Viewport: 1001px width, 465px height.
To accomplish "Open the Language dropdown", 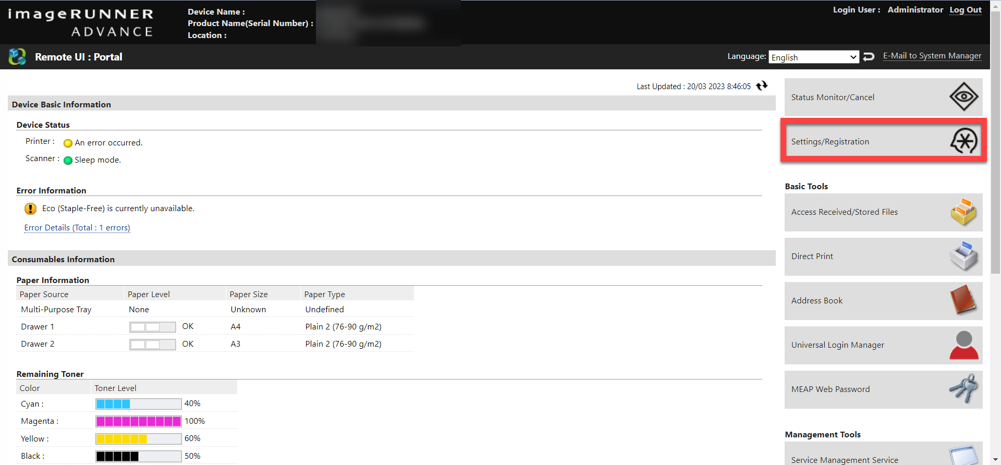I will click(813, 57).
